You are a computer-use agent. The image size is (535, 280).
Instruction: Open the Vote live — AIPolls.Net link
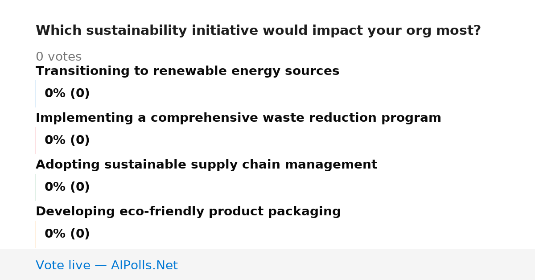pyautogui.click(x=107, y=265)
